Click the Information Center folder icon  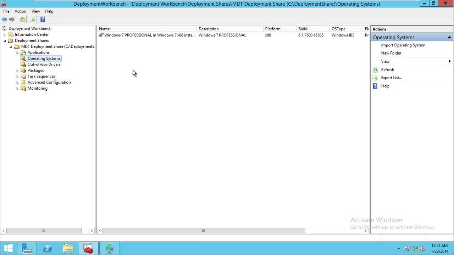coord(11,35)
